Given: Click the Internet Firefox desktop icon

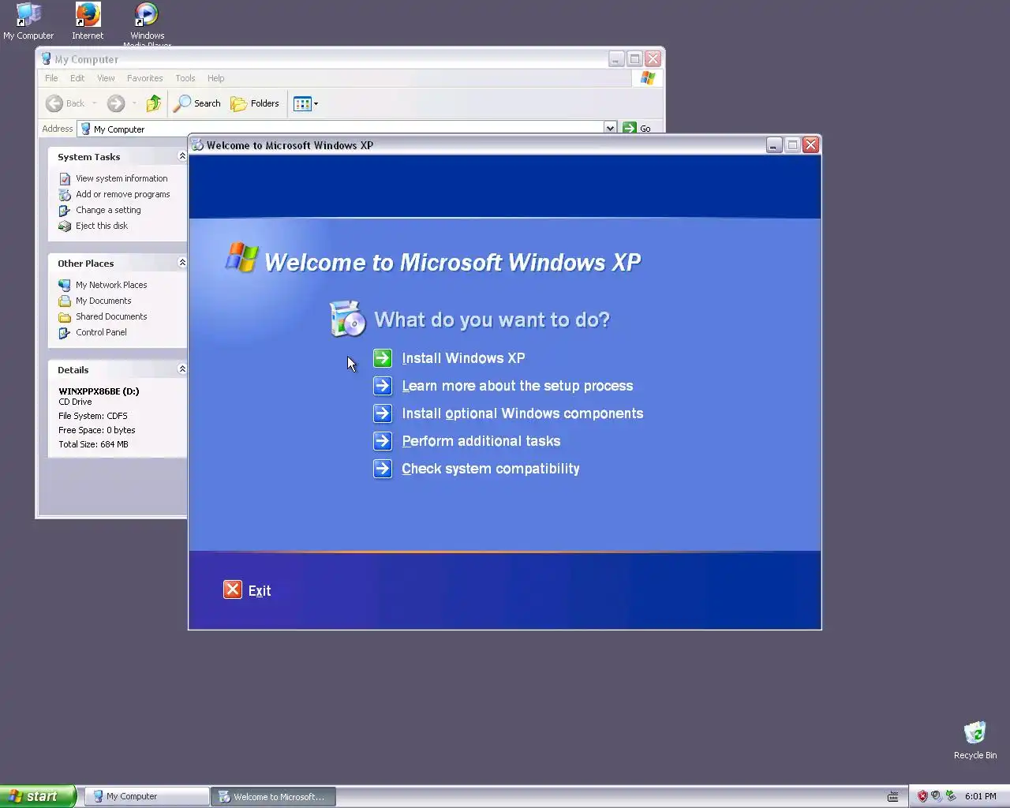Looking at the screenshot, I should [88, 21].
